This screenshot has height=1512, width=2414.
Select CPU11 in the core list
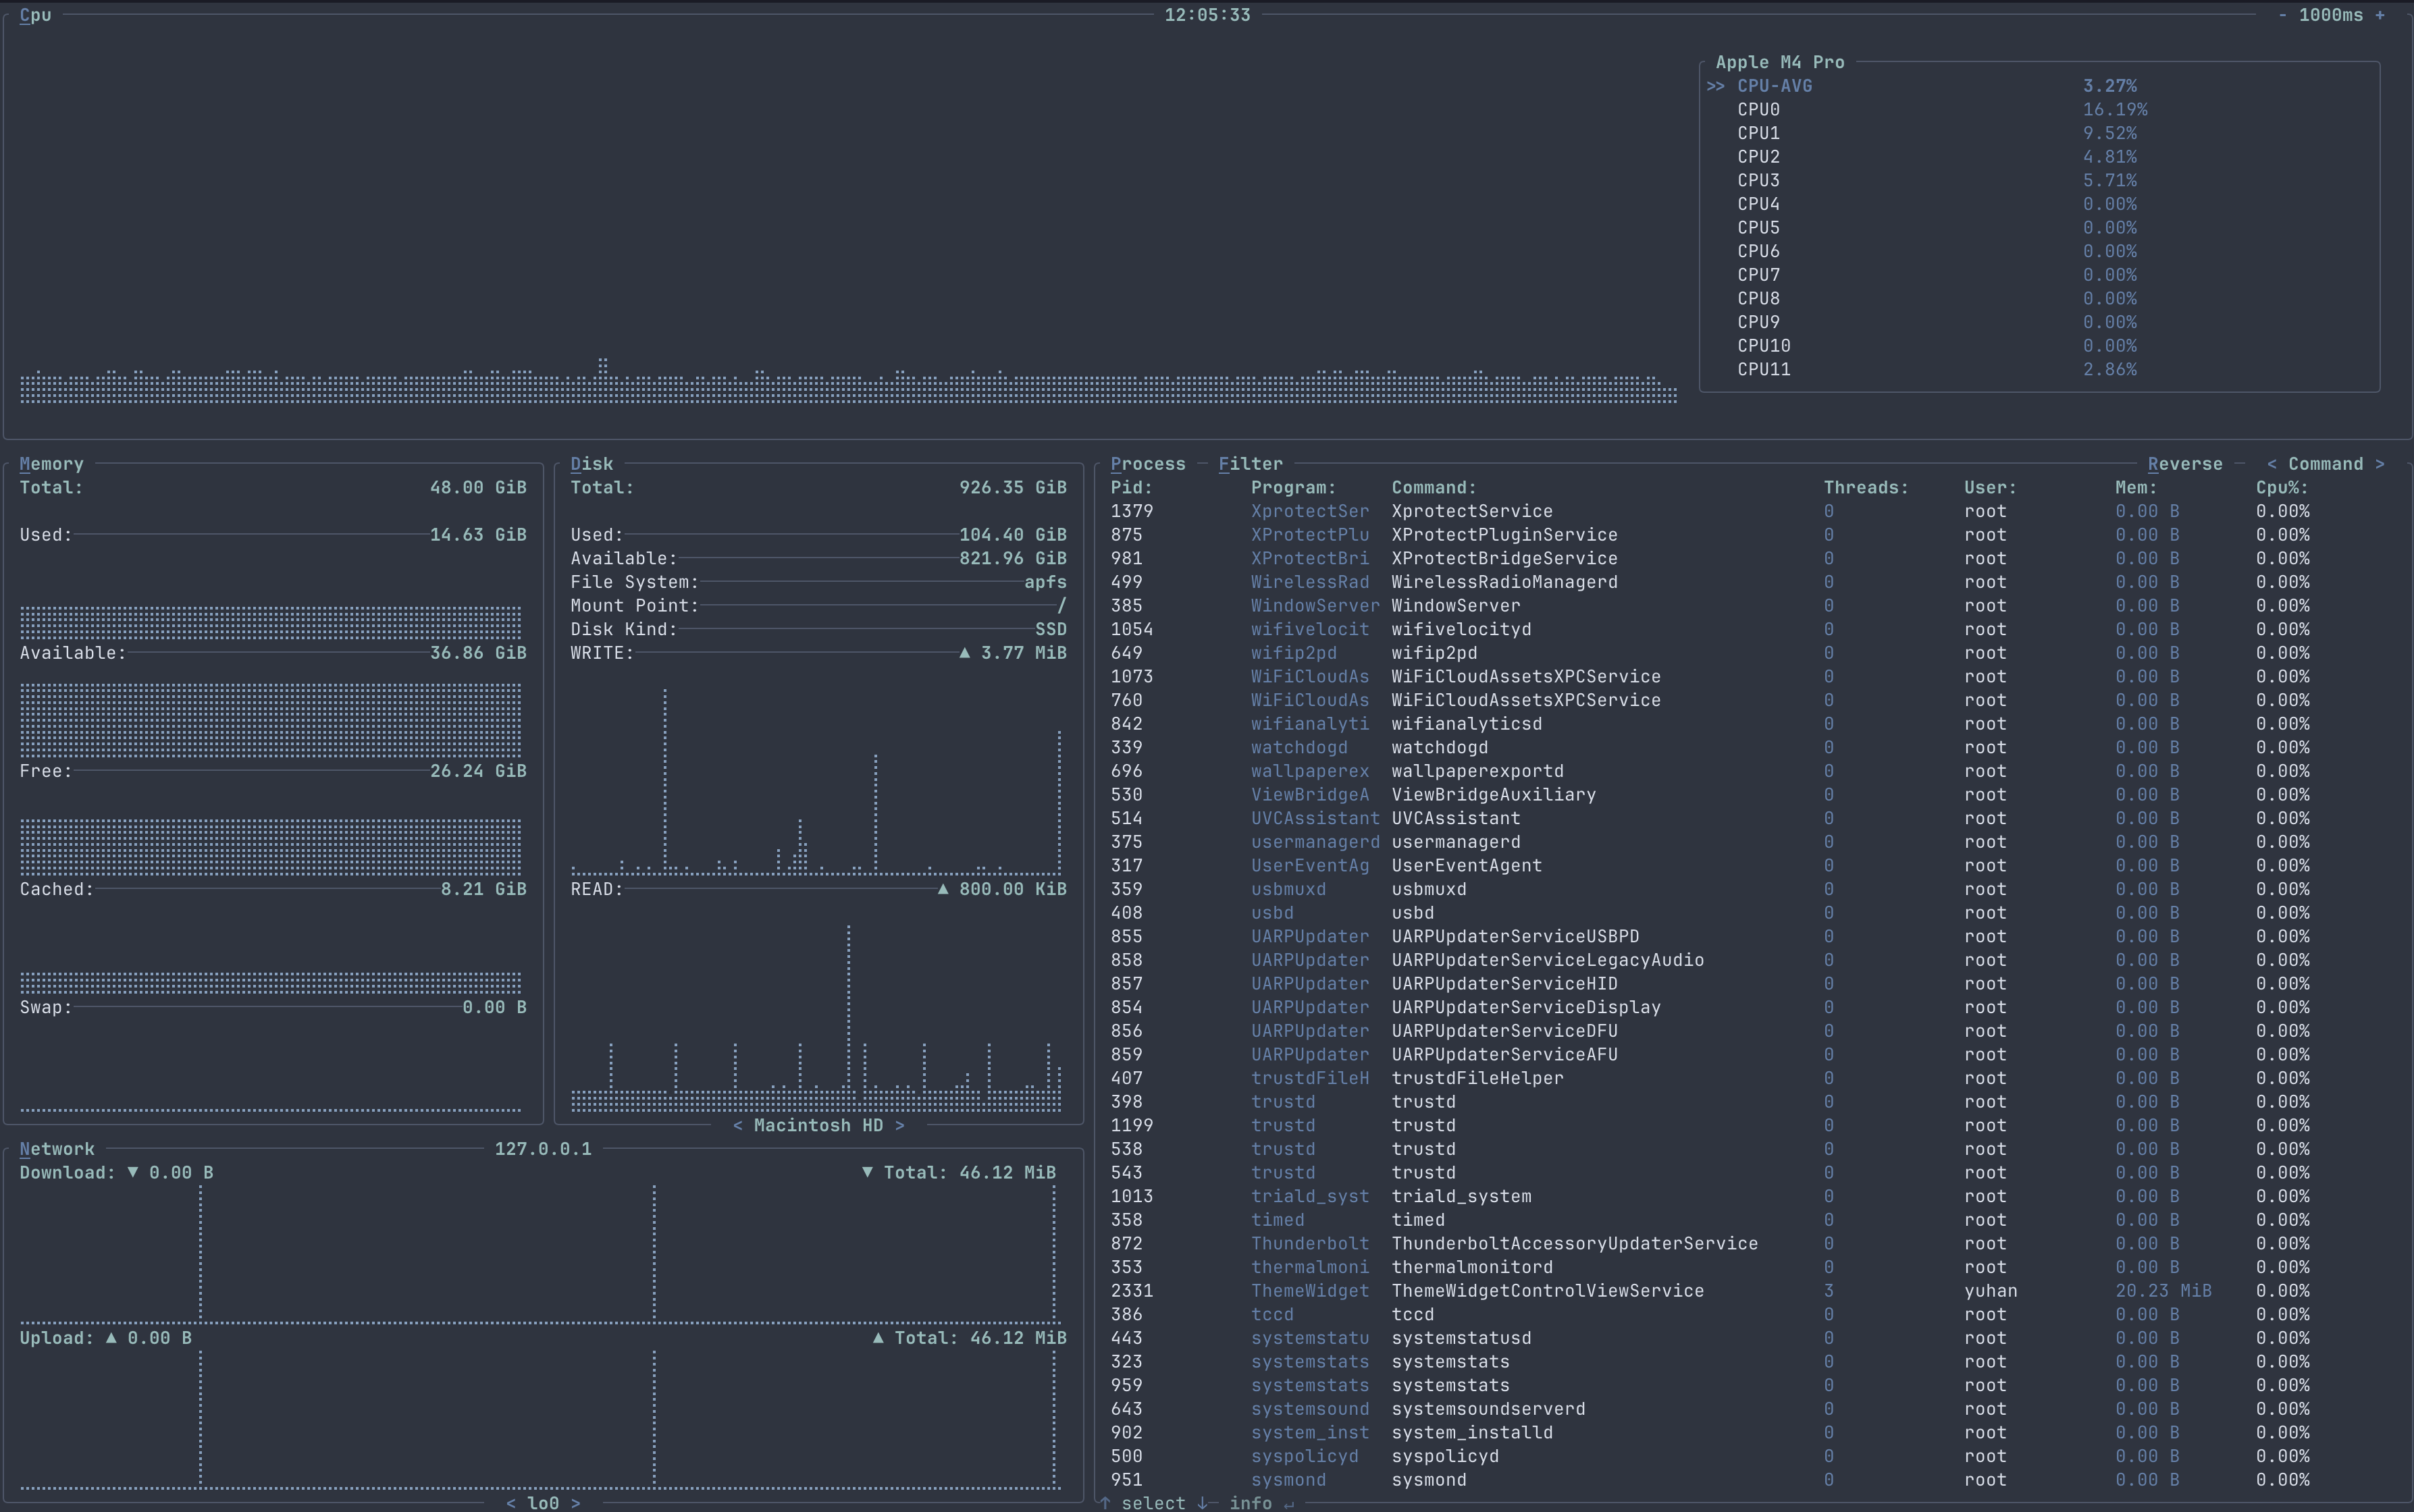(x=1763, y=369)
